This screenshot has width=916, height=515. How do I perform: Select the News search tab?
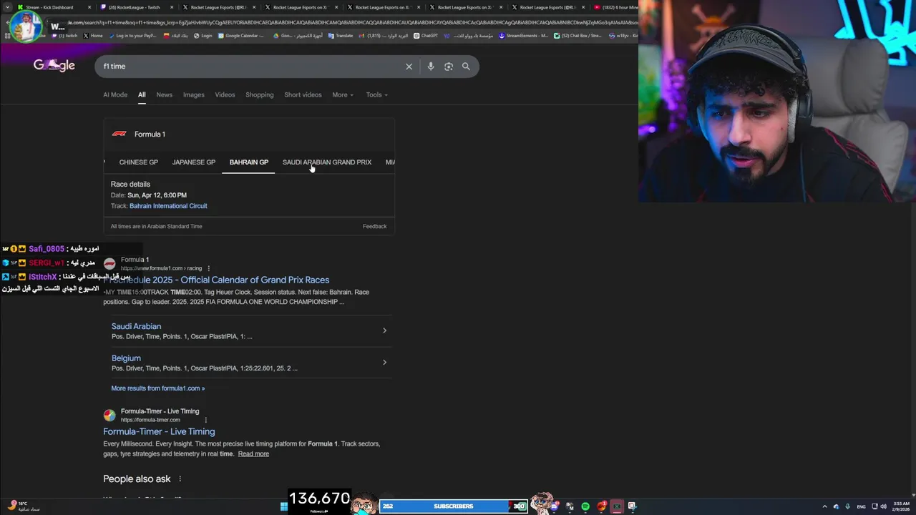click(164, 94)
